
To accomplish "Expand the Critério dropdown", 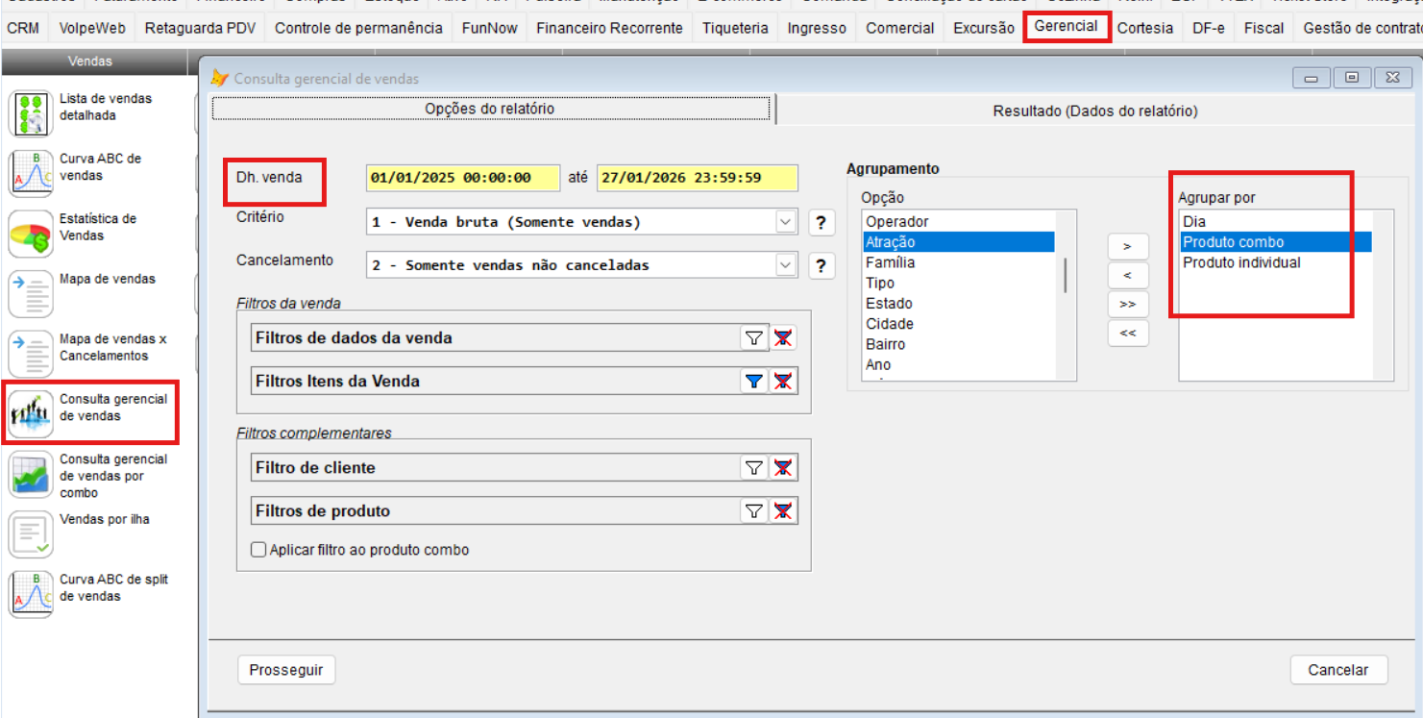I will (x=785, y=222).
